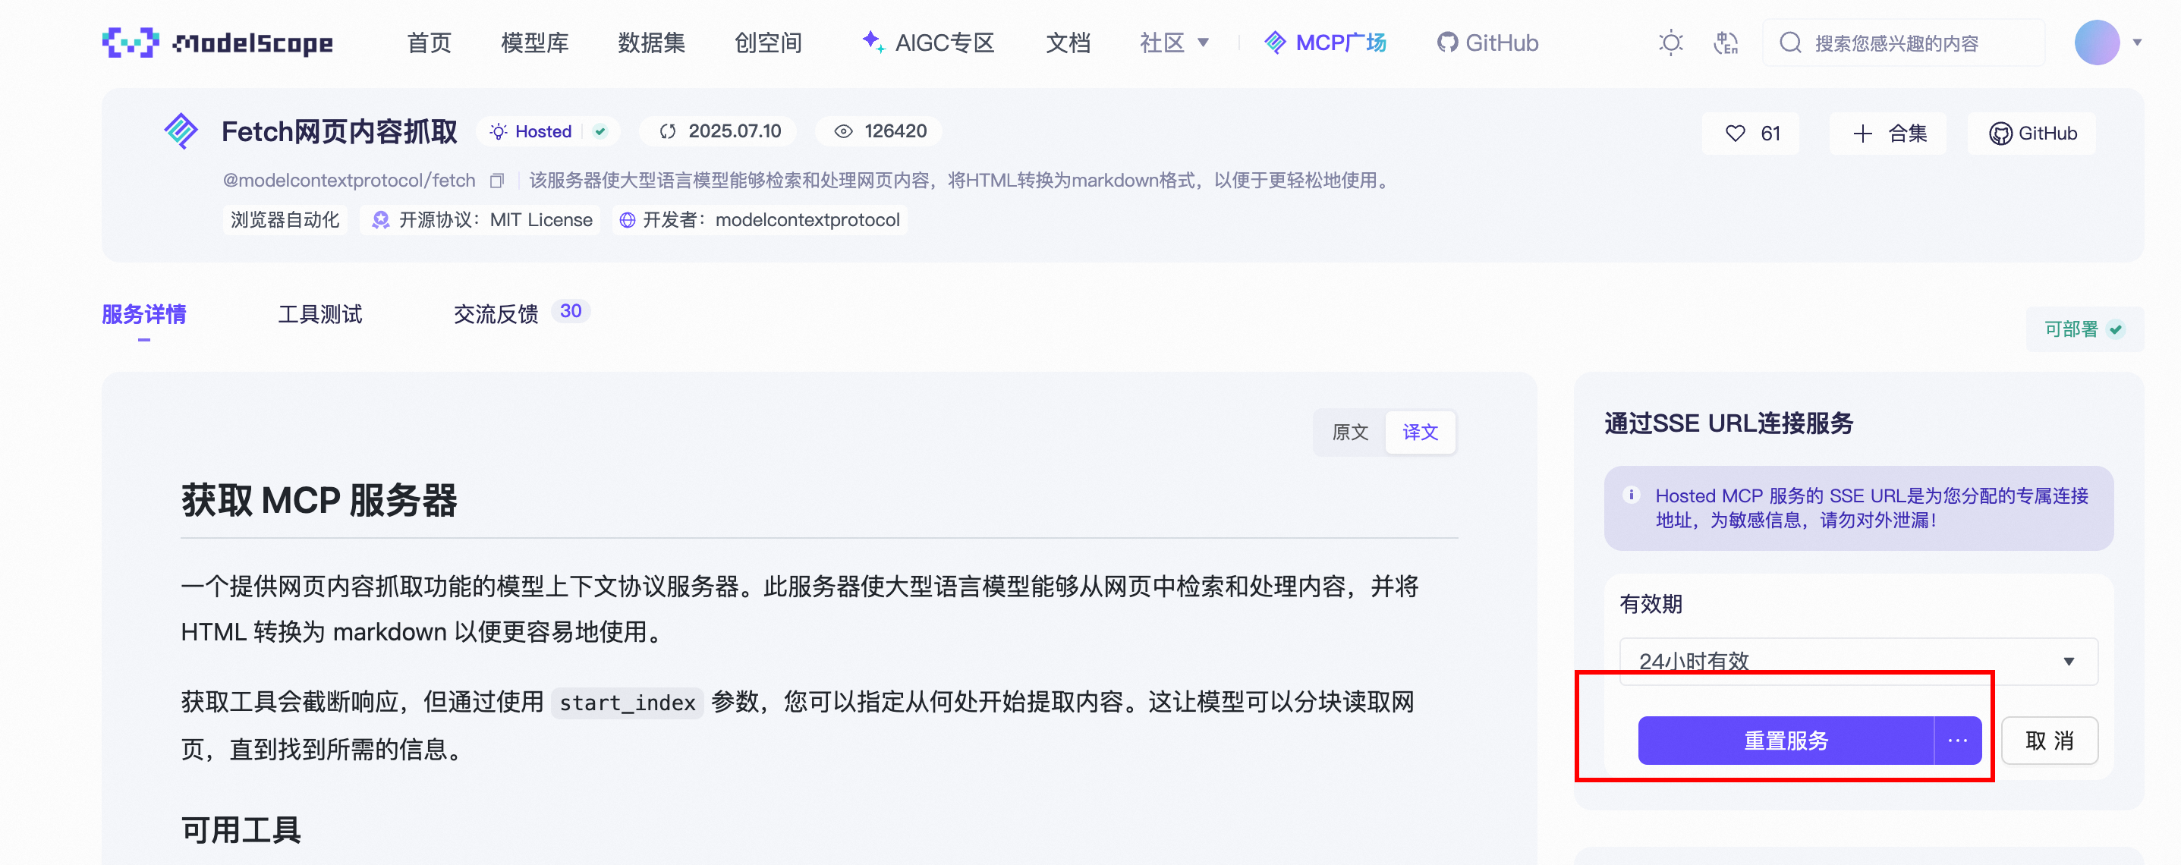2181x865 pixels.
Task: Click the search input field
Action: click(x=1904, y=42)
